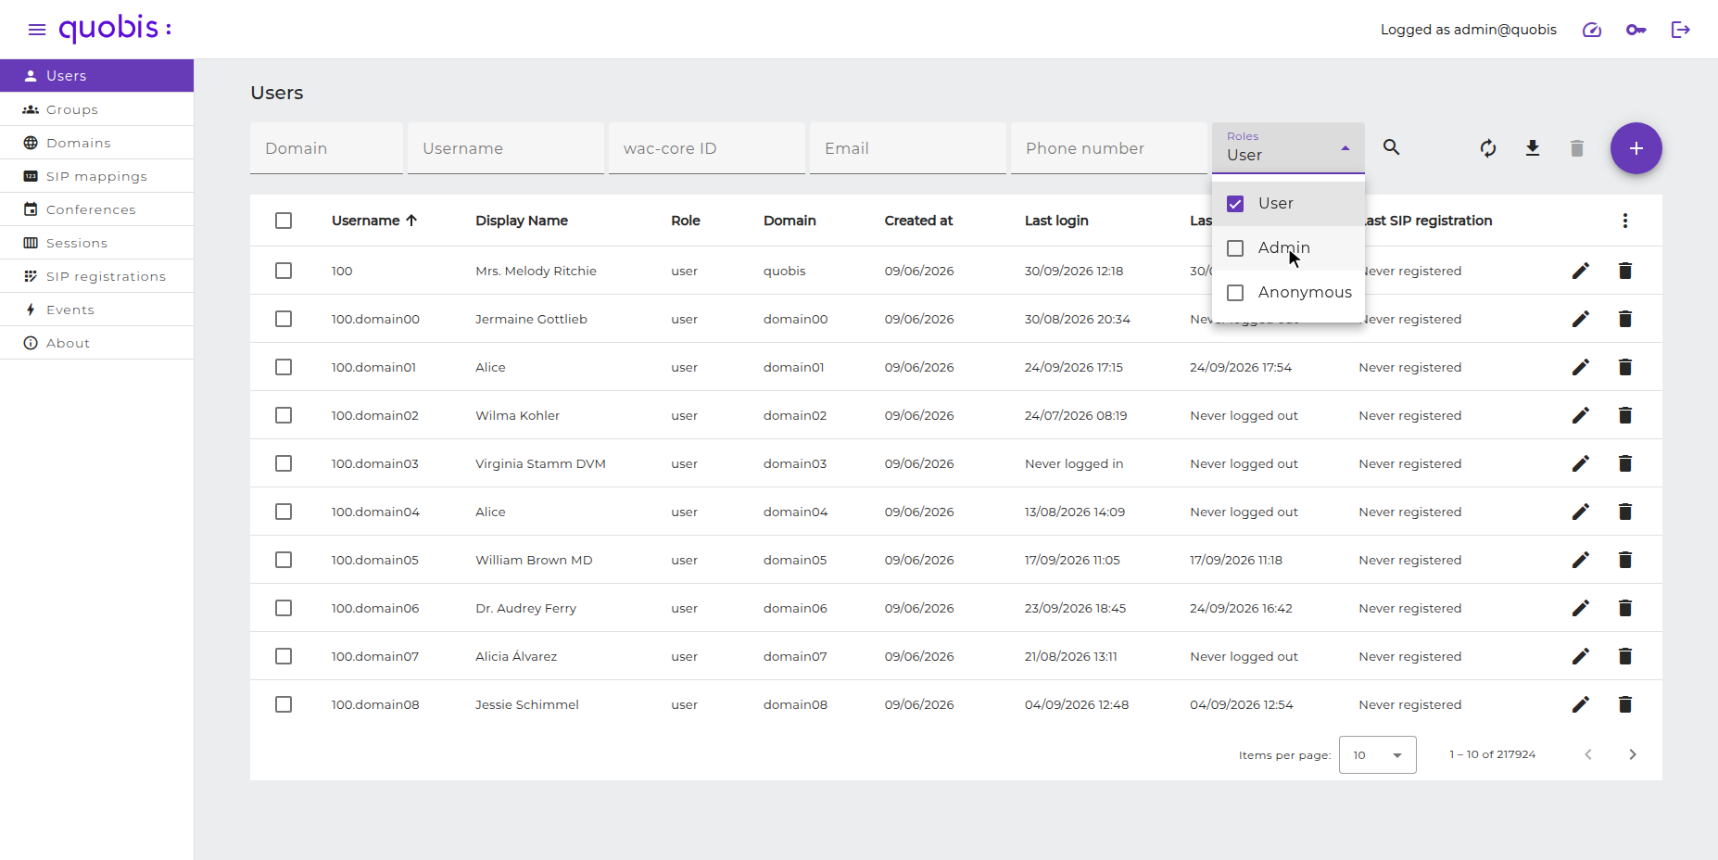Delete user 100.domain05
The width and height of the screenshot is (1718, 860).
[1625, 560]
